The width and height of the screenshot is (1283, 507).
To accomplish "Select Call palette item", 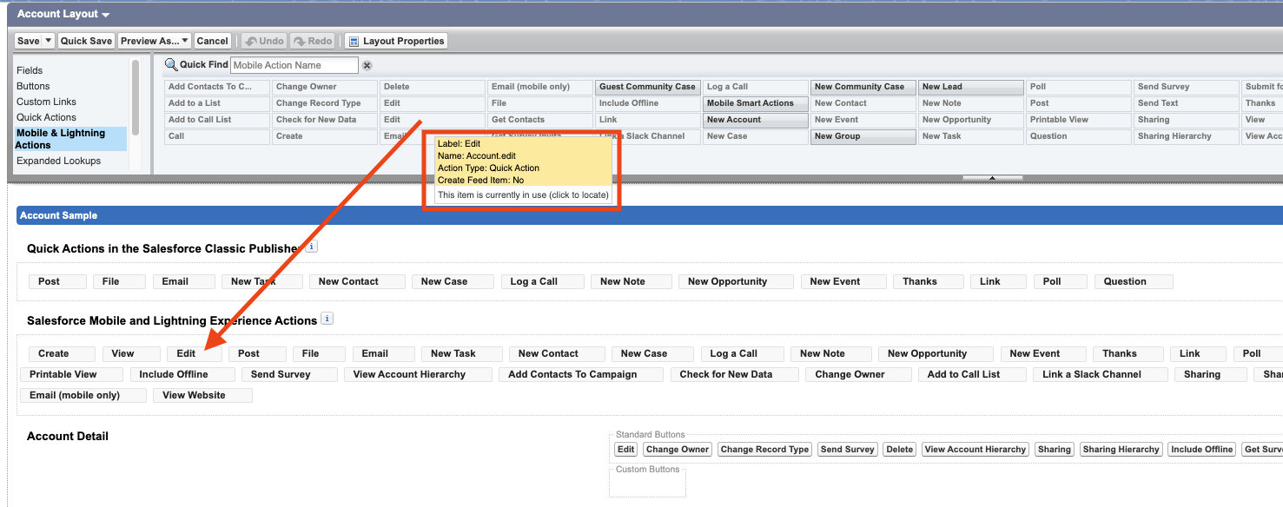I will (217, 136).
